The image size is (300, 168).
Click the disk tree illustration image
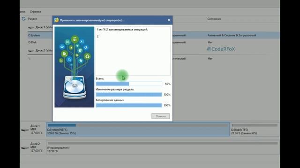[74, 67]
